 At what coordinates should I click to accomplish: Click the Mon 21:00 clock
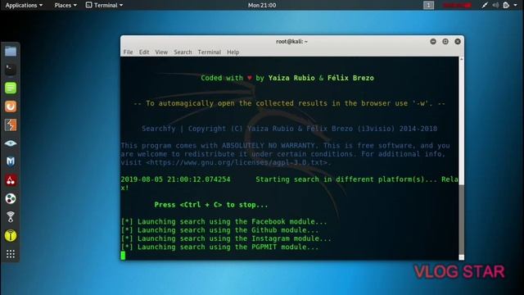[x=262, y=5]
